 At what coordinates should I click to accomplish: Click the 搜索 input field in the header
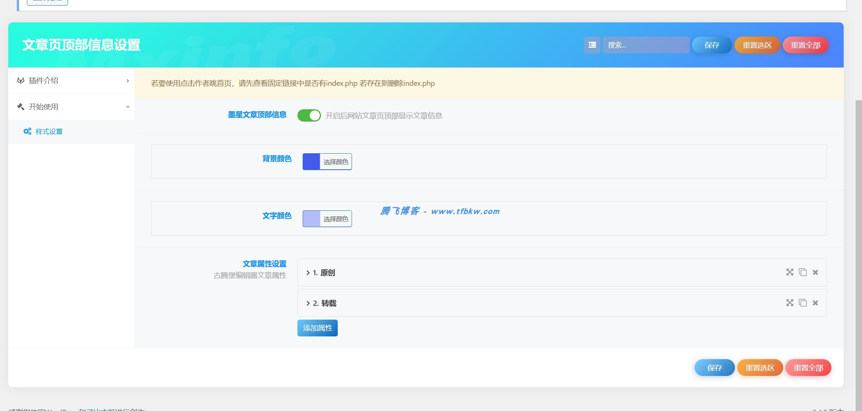pos(646,45)
